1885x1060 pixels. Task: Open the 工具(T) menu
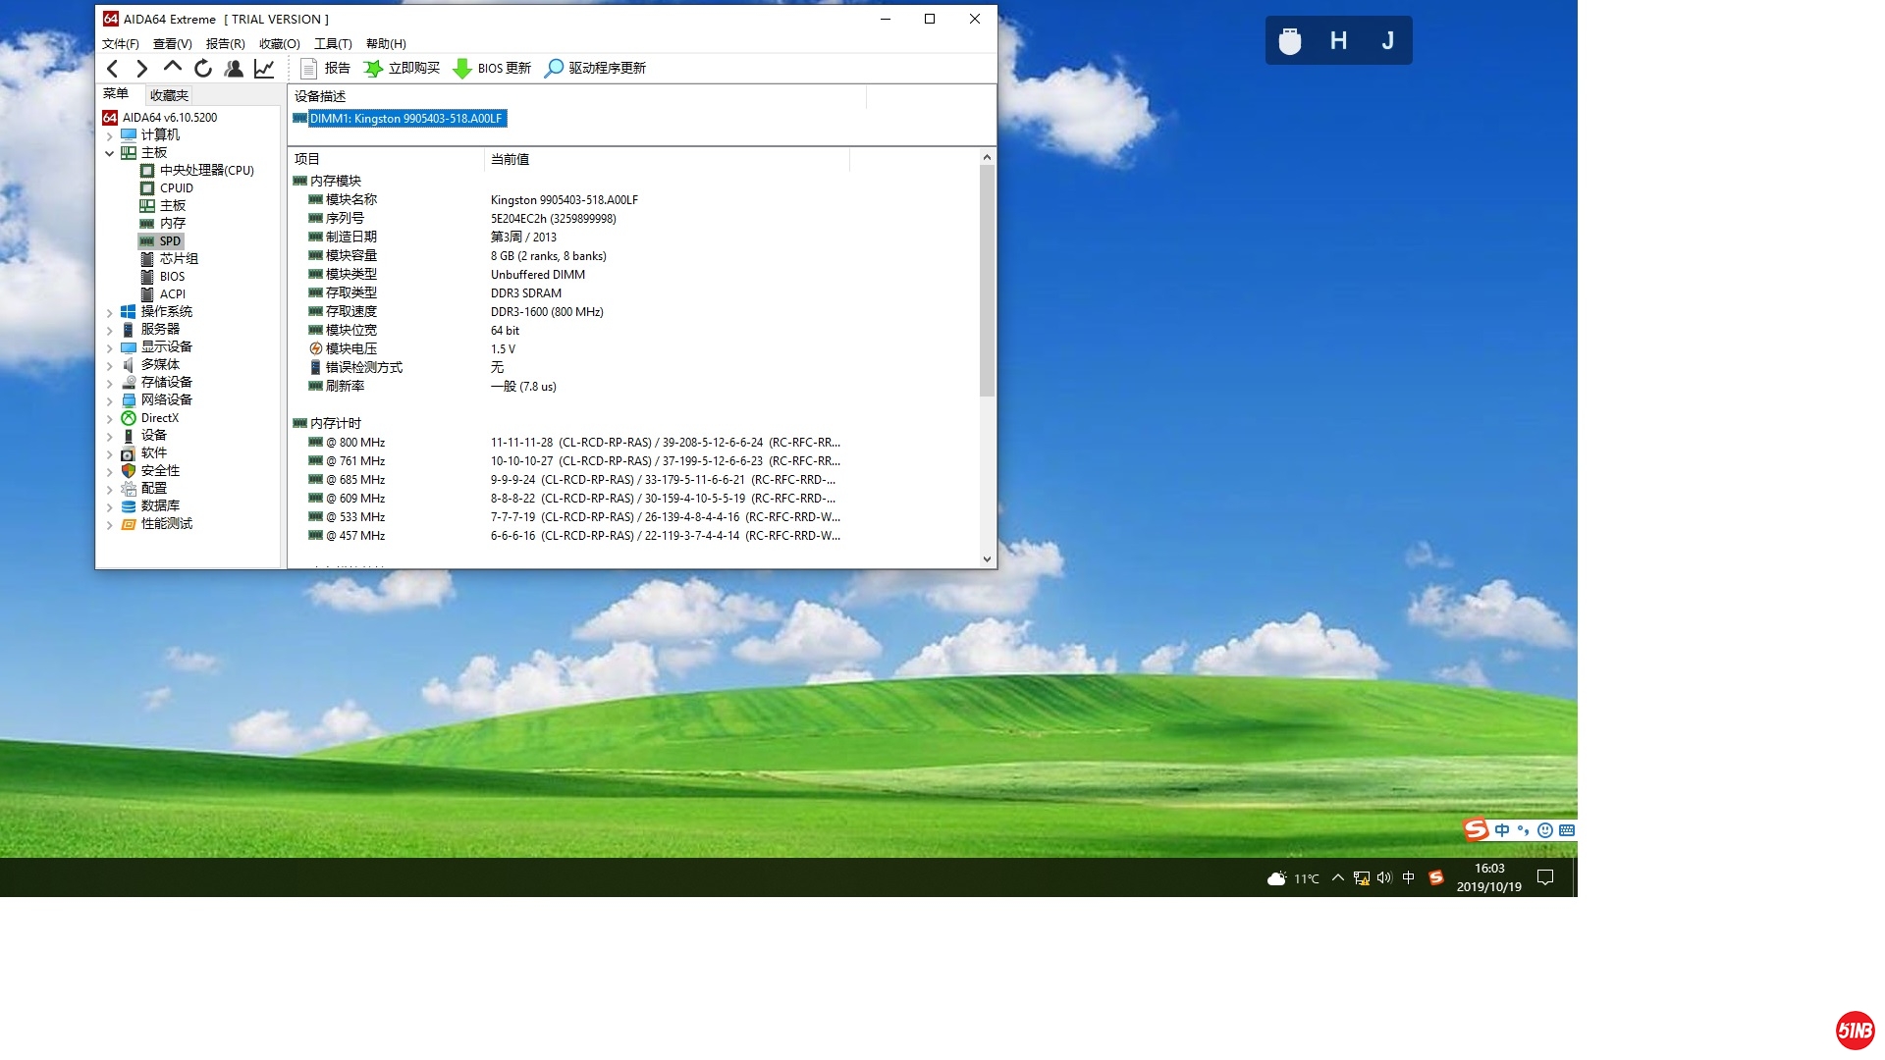coord(332,44)
